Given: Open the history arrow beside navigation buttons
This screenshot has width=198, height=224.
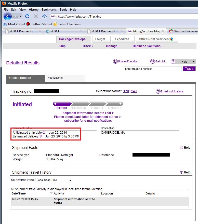Looking at the screenshot, I should click(x=20, y=17).
